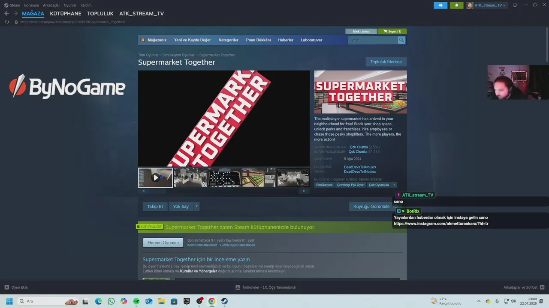Screen dimensions: 549x308
Task: Open the Sepet (1) cart button
Action: [x=392, y=32]
